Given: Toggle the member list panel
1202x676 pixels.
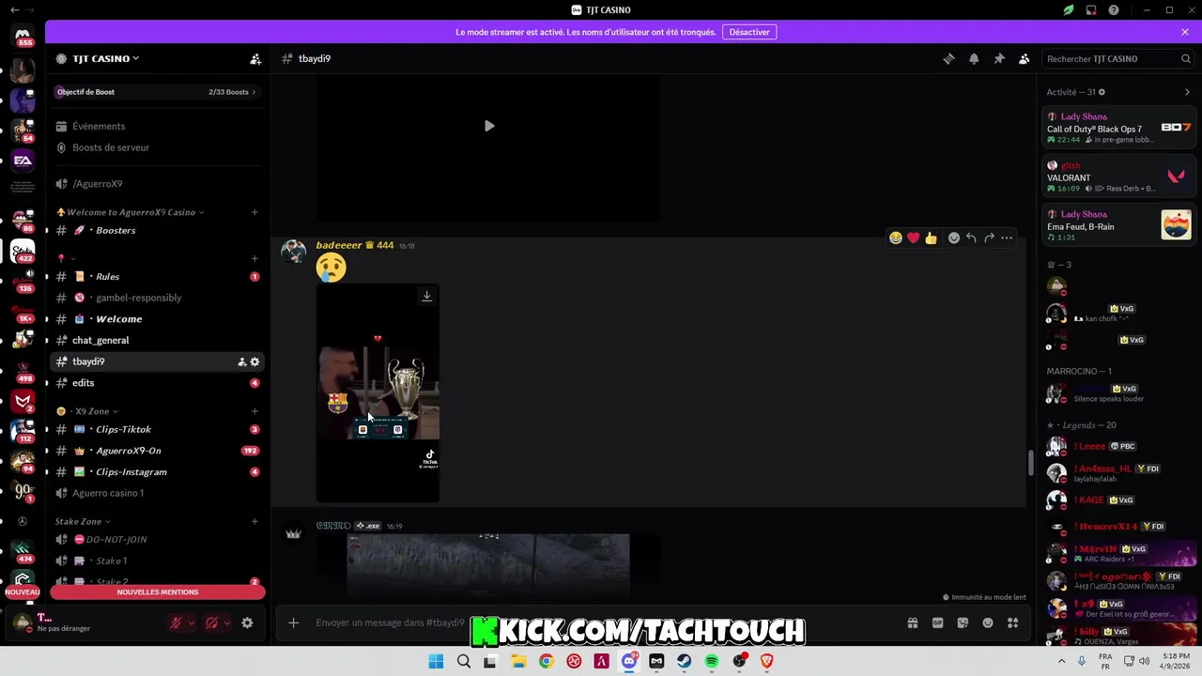Looking at the screenshot, I should 1025,58.
